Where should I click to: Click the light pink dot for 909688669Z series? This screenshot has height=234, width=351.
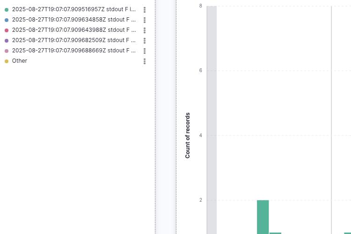7,51
